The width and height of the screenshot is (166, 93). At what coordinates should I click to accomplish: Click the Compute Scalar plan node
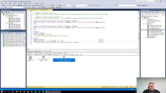click(x=43, y=59)
